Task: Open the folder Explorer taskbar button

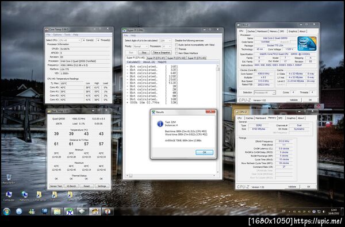Action: (57, 211)
